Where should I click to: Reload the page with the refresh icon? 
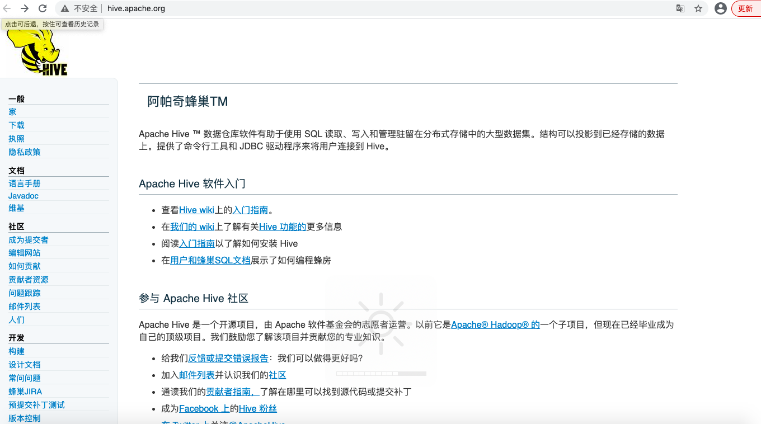pyautogui.click(x=43, y=8)
